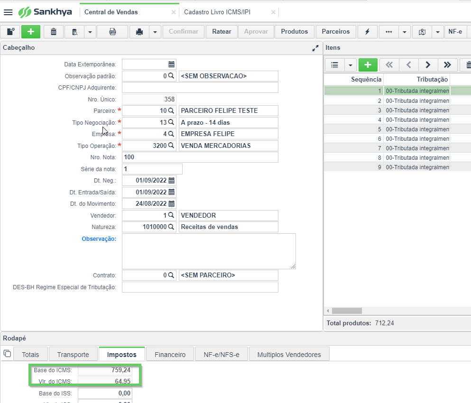Viewport: 471px width, 403px height.
Task: Open the Totais tab
Action: 30,355
